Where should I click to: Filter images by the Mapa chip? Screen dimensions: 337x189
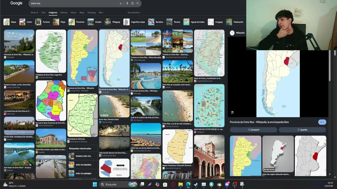pos(10,22)
